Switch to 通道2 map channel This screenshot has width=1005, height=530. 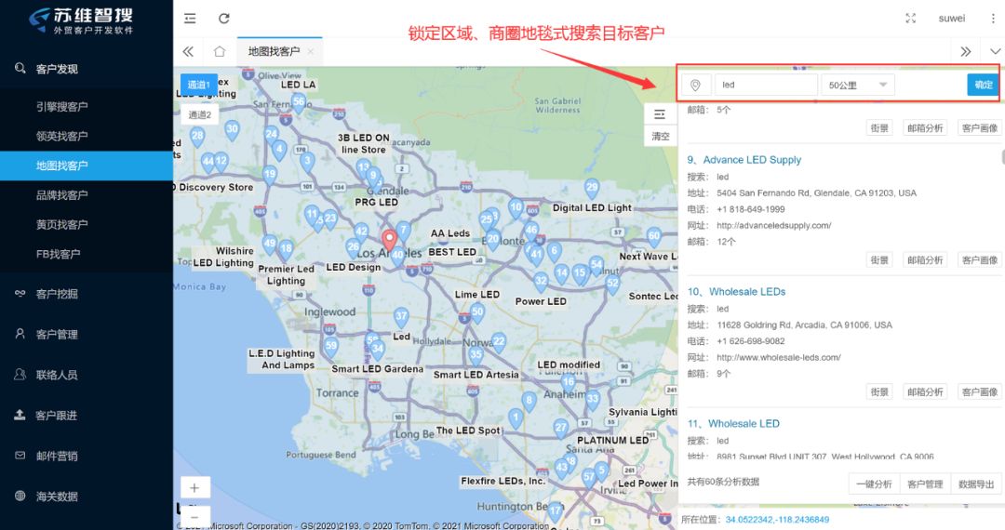point(199,114)
